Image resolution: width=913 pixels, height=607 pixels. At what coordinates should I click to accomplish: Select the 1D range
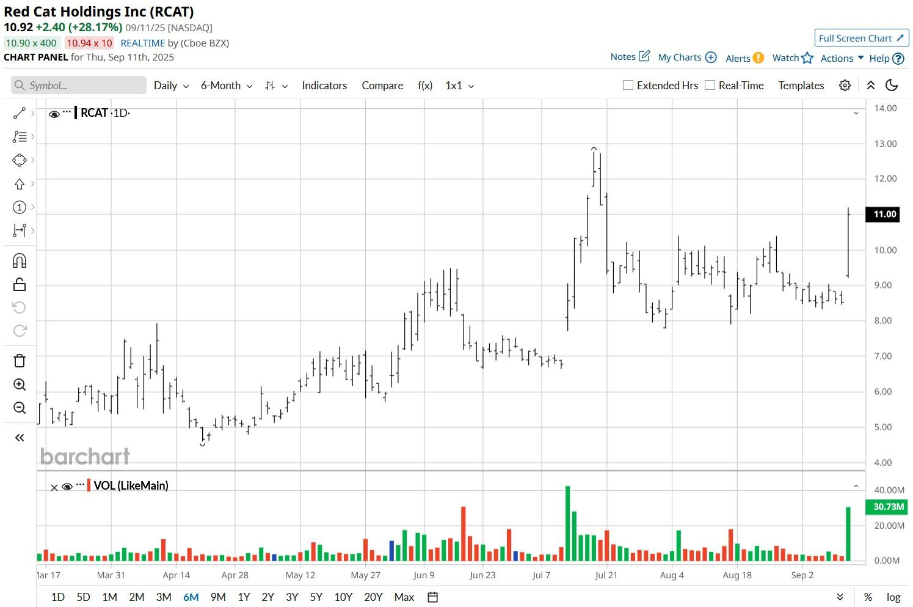click(x=58, y=597)
